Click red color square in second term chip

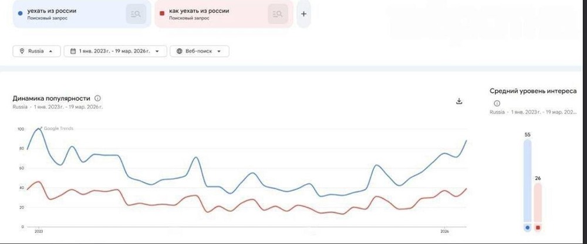point(162,11)
